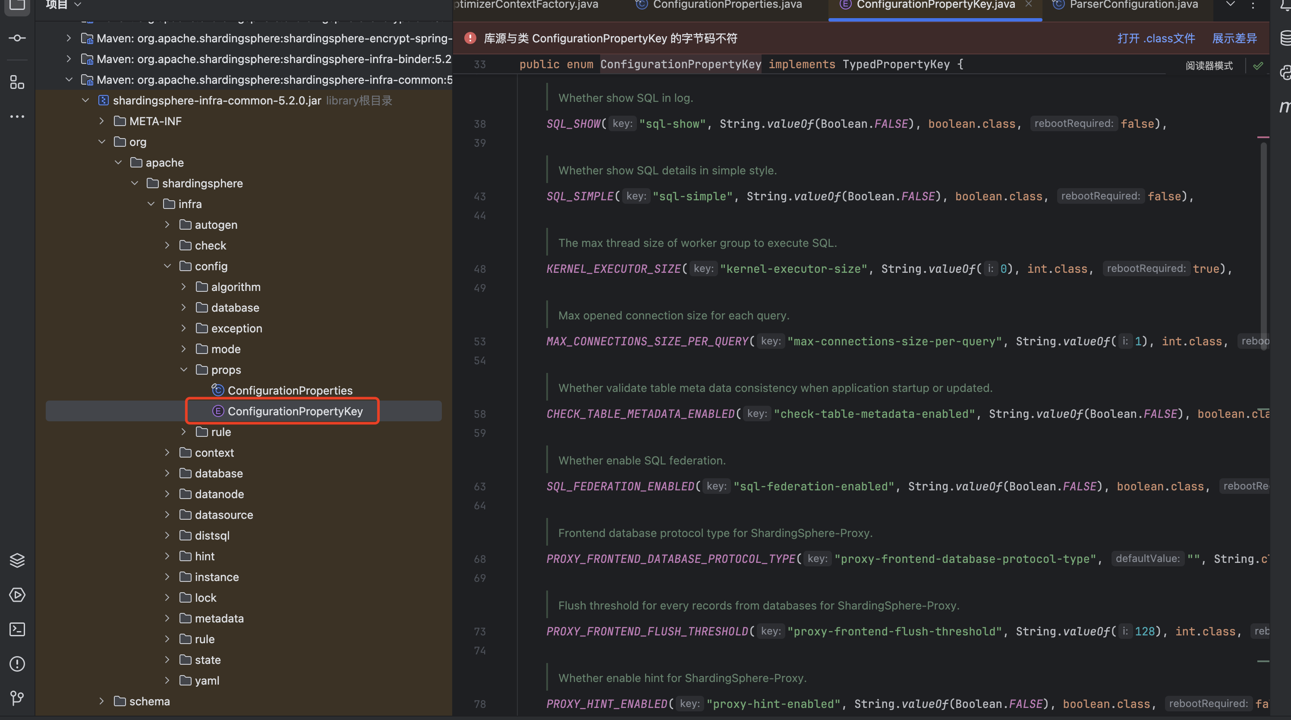
Task: Switch to ConfigurationProperties.java tab
Action: pyautogui.click(x=727, y=5)
